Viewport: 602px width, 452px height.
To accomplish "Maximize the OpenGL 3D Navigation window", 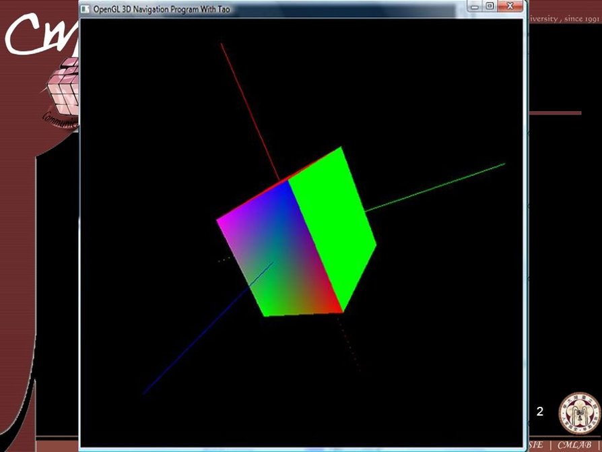I will (x=490, y=6).
